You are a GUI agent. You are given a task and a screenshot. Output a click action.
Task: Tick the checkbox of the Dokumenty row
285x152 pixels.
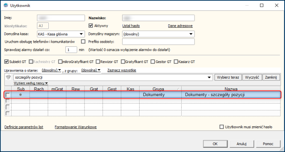click(7, 95)
